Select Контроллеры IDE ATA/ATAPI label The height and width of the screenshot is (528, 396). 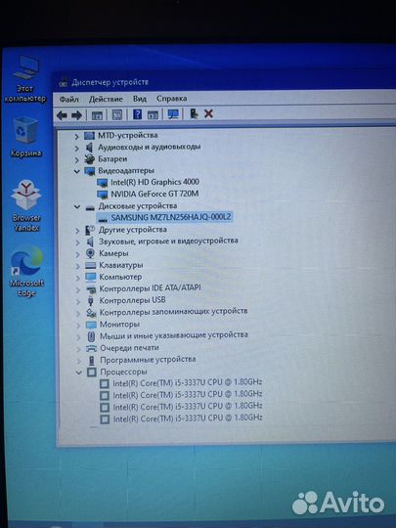pyautogui.click(x=150, y=288)
